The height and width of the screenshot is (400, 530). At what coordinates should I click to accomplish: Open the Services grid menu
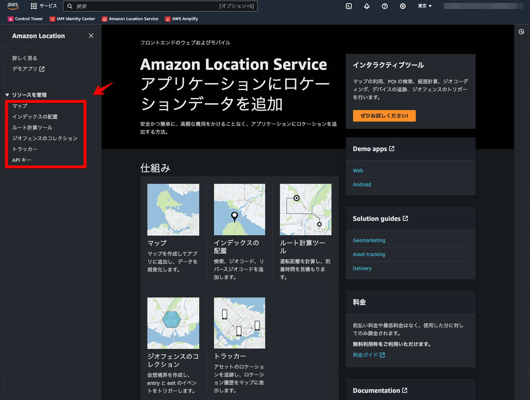44,6
